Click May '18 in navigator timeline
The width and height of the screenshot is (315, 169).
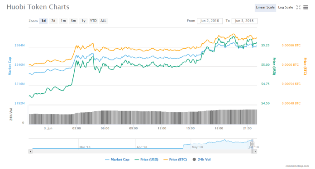[197, 147]
